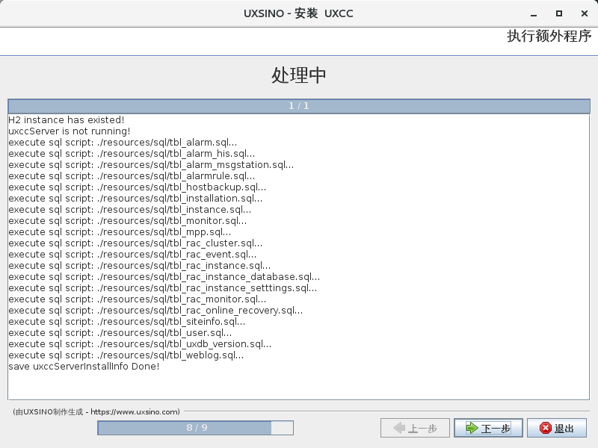Click the red X icon on 退出

545,428
